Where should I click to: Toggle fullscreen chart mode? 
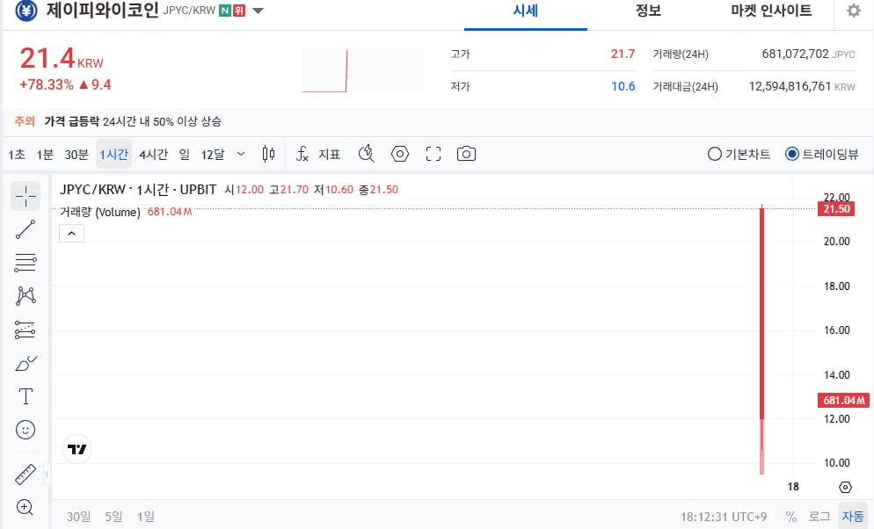[433, 154]
